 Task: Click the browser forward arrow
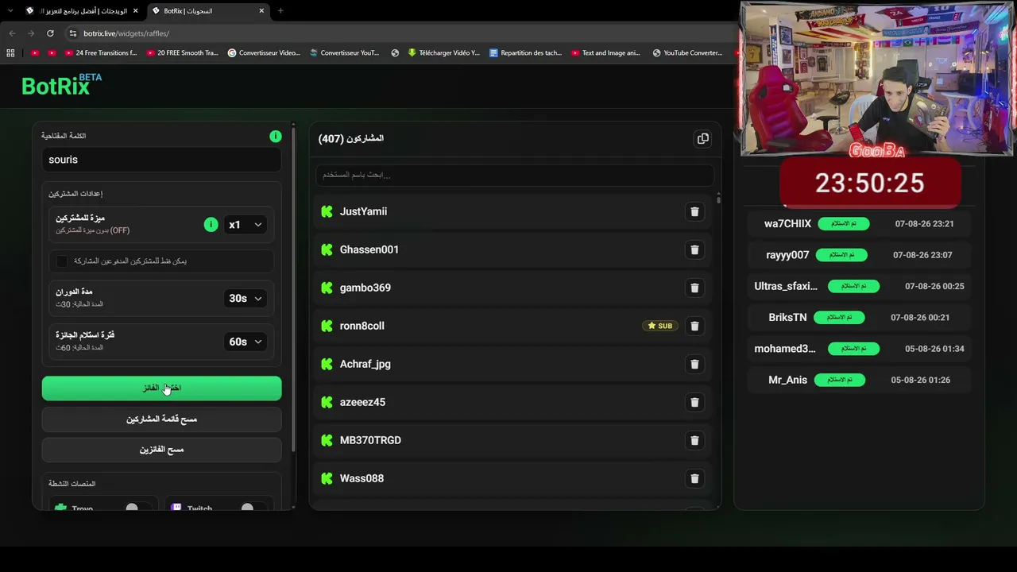[x=31, y=33]
